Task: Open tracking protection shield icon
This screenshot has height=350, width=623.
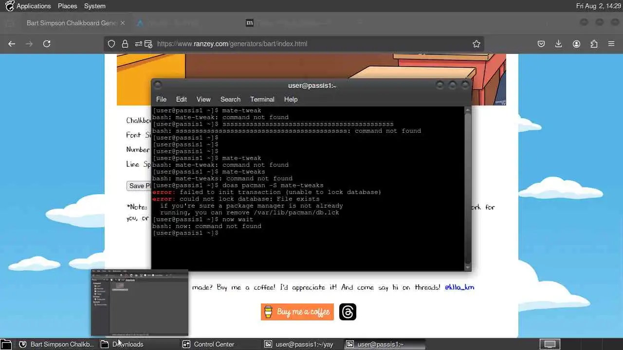Action: 111,44
